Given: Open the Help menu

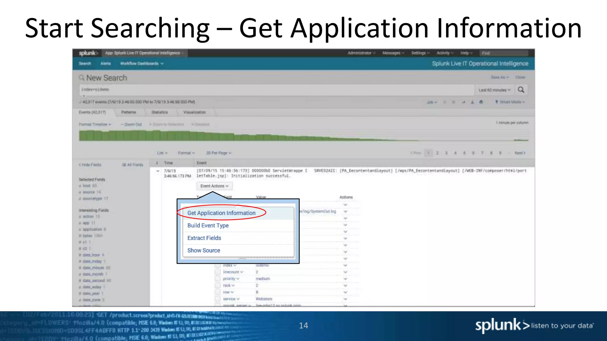Looking at the screenshot, I should coord(466,53).
